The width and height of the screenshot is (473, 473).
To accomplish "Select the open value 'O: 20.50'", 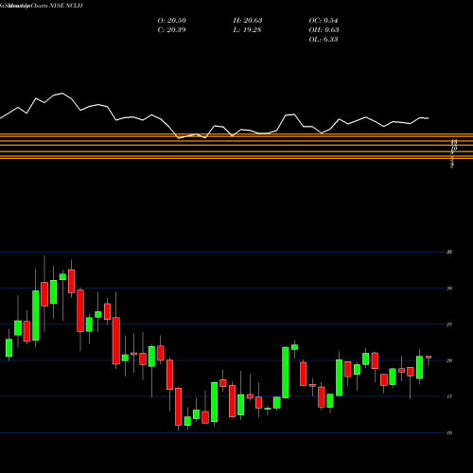I will point(171,21).
